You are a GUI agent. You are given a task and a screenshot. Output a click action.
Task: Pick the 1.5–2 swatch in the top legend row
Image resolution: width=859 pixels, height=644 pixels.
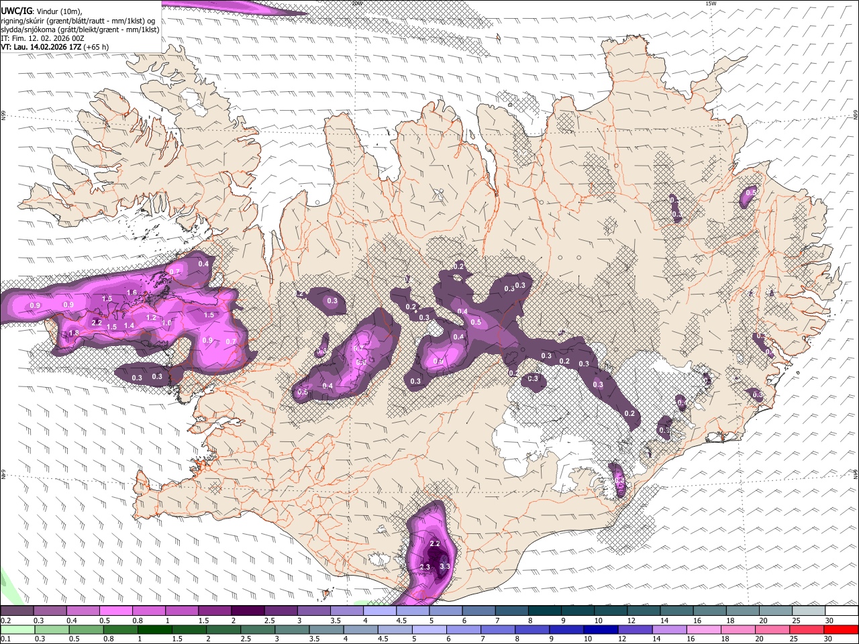[x=215, y=610]
